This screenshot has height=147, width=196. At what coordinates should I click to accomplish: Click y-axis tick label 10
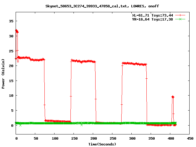[11, 96]
